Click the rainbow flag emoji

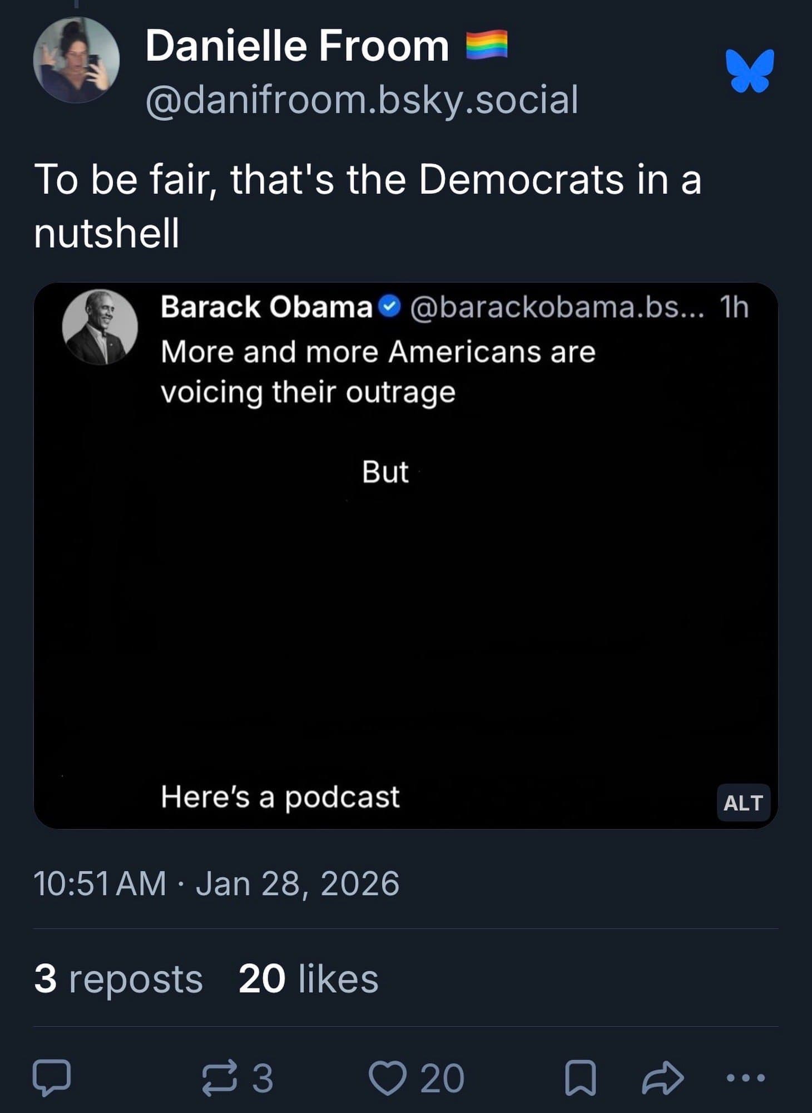(x=486, y=45)
